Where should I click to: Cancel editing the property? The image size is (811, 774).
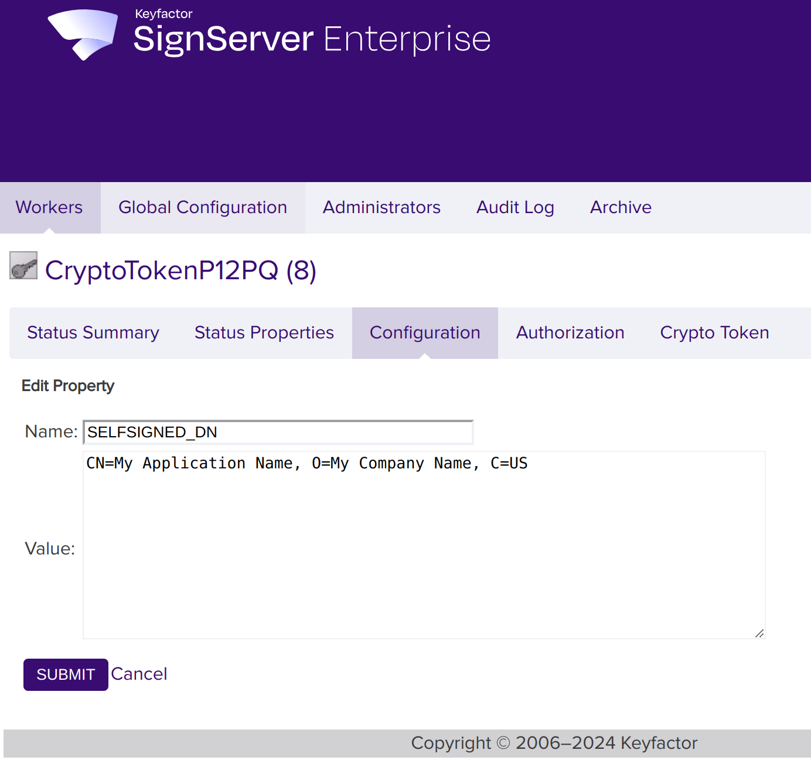(x=139, y=674)
